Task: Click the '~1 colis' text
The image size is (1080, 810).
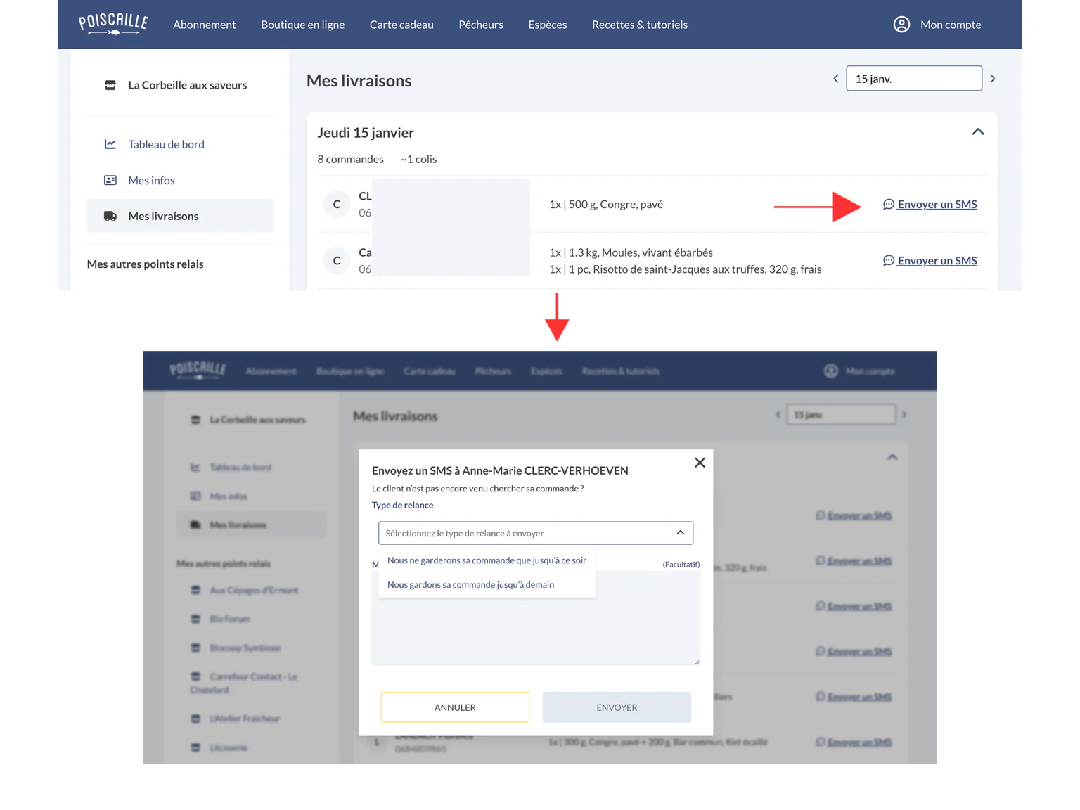Action: pyautogui.click(x=419, y=159)
